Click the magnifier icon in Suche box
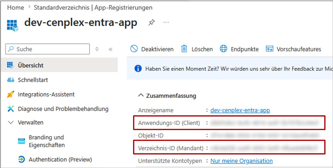 (11, 49)
